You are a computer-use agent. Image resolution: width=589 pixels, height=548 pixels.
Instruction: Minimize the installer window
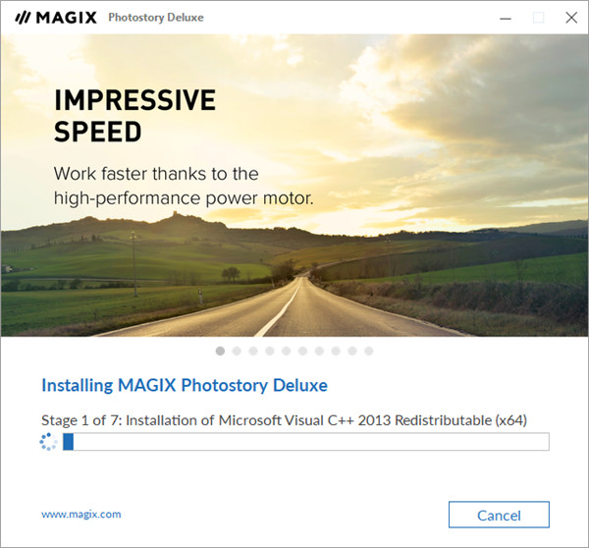point(506,18)
